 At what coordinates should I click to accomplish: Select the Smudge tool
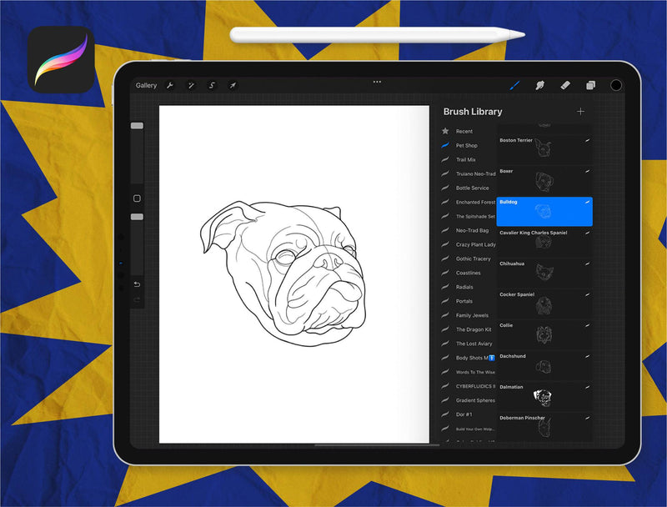pos(539,85)
